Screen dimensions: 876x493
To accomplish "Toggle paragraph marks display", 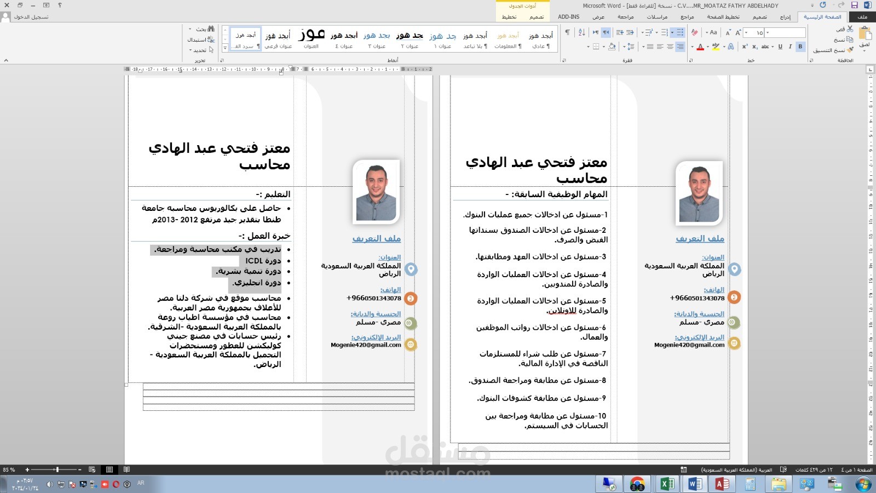I will (568, 32).
